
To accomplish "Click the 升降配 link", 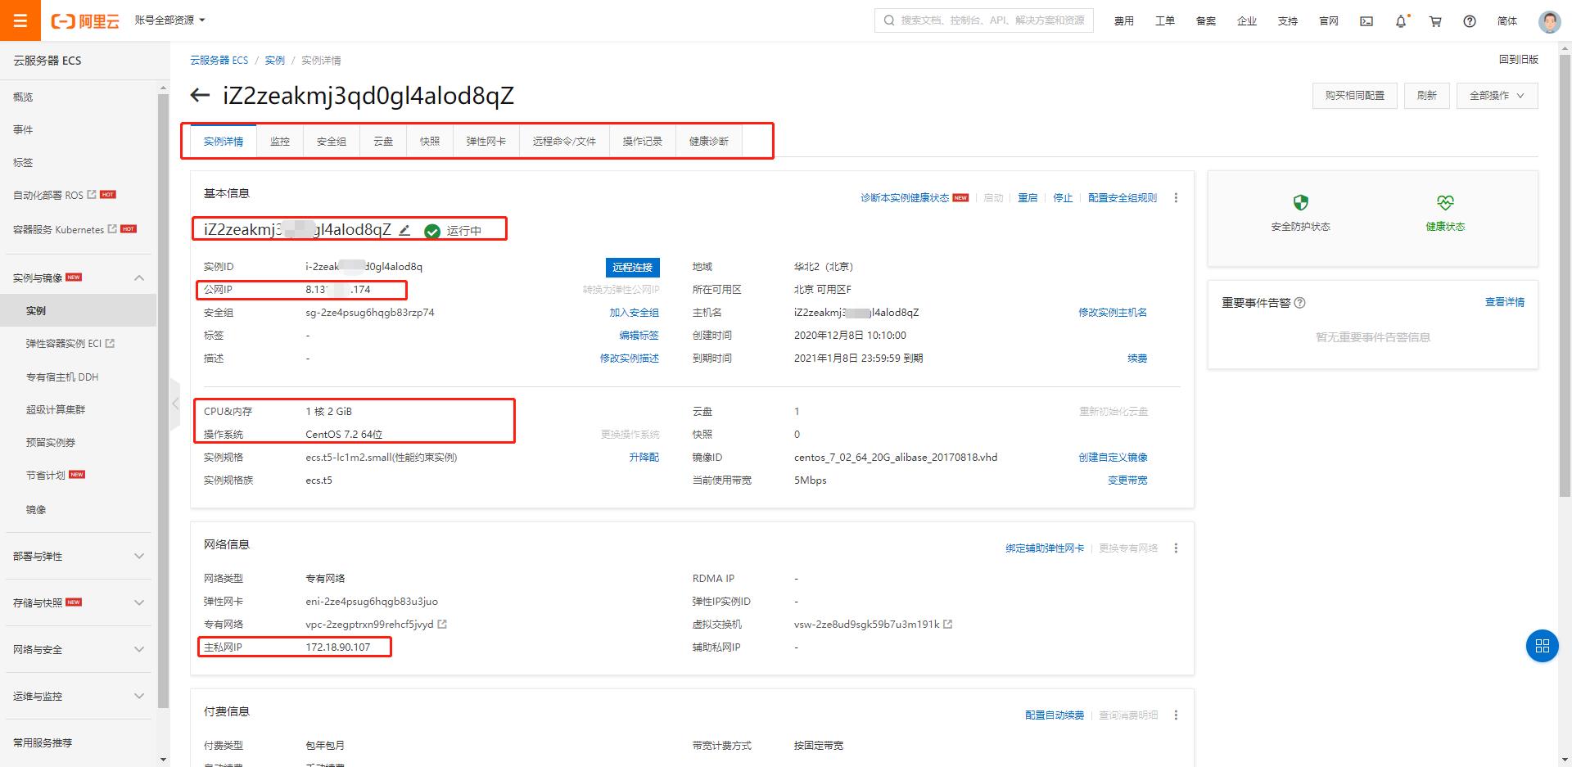I will tap(644, 458).
